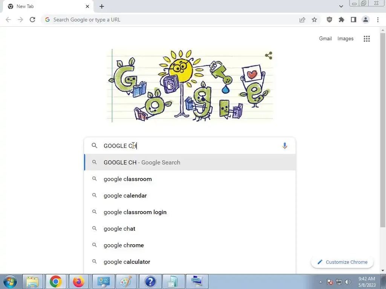Click the magnifier icon in search box
This screenshot has width=386, height=289.
tap(95, 146)
